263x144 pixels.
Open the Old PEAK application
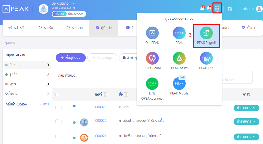tap(152, 36)
